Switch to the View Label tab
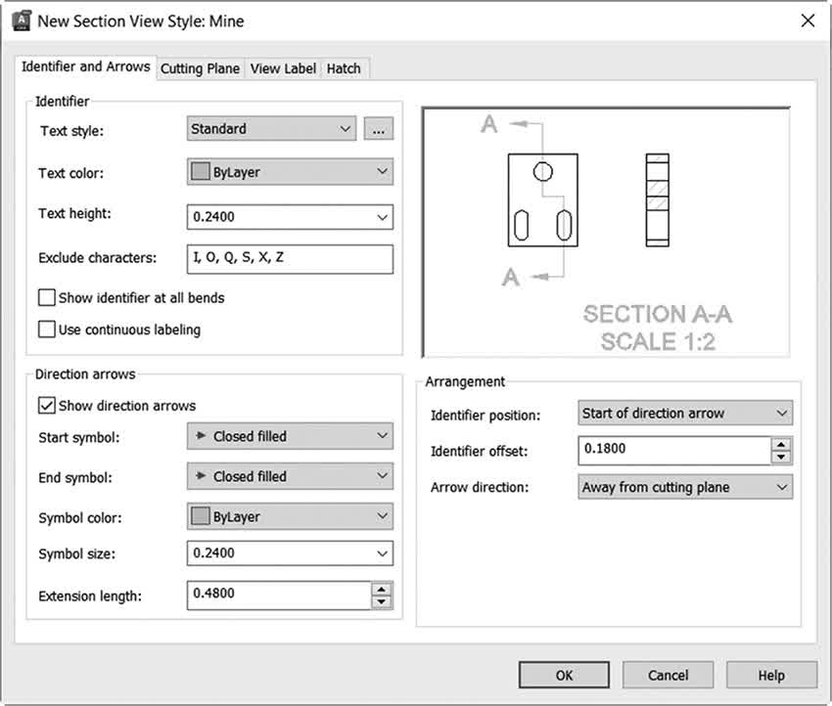The height and width of the screenshot is (706, 832). (283, 68)
